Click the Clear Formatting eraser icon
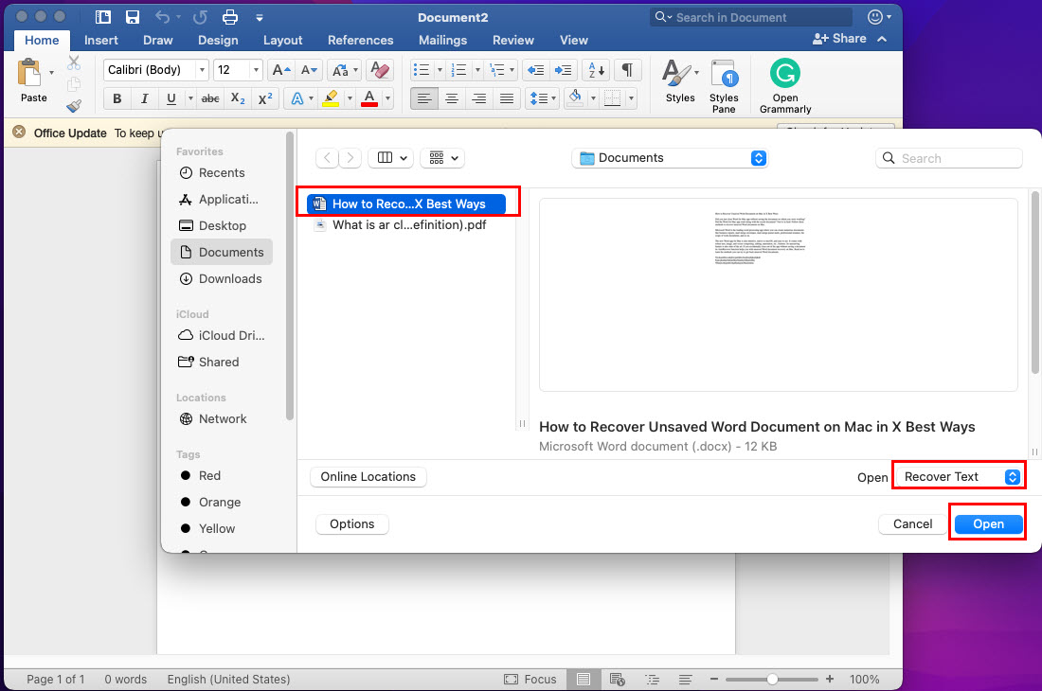The image size is (1042, 691). [379, 70]
